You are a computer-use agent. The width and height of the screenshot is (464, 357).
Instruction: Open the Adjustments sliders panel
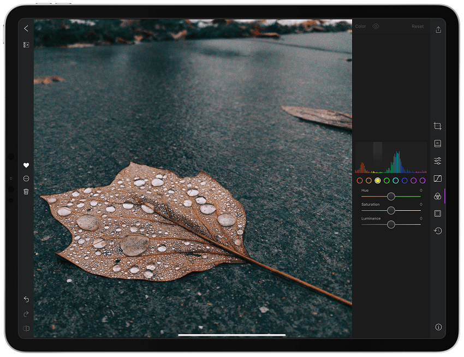click(x=437, y=160)
